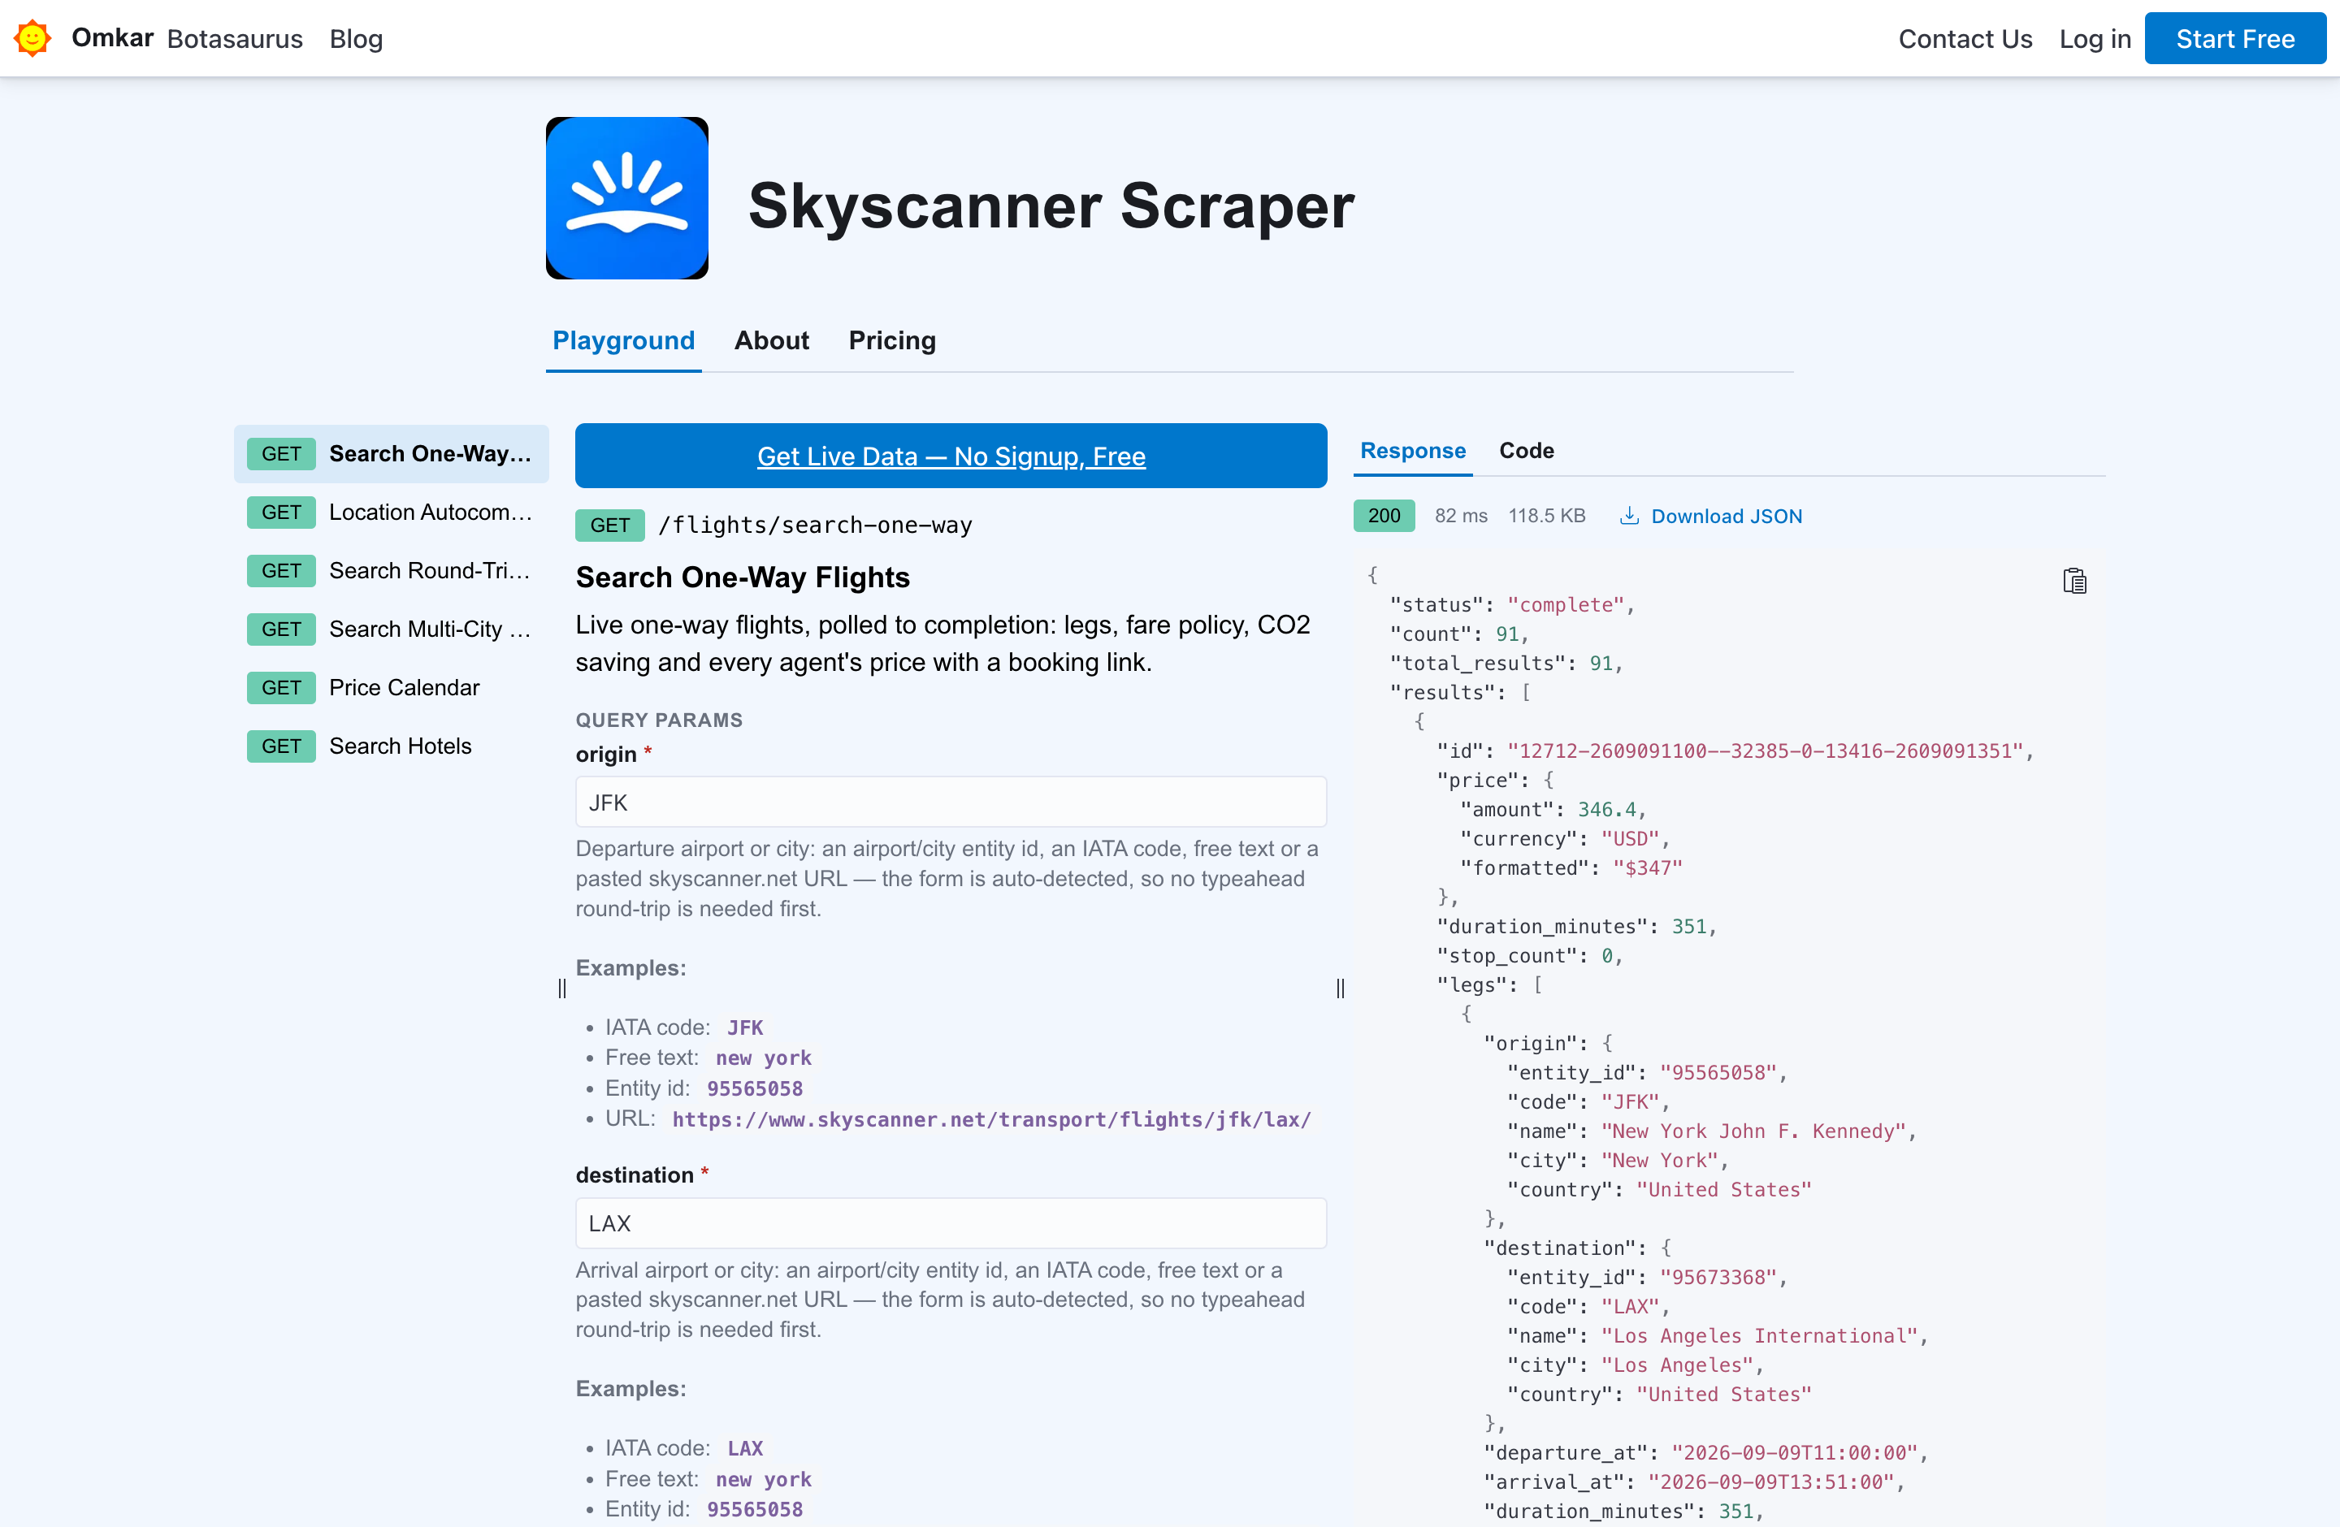Select Search Round-Trip endpoint in sidebar
Screen dimensions: 2340x1527
click(x=392, y=570)
